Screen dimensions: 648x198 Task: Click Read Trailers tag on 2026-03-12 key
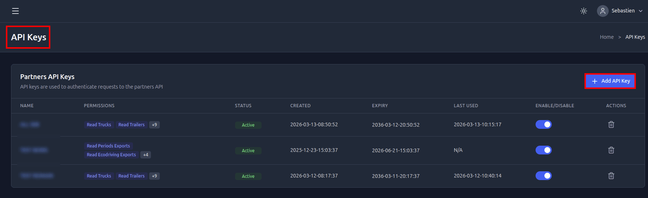pos(132,176)
